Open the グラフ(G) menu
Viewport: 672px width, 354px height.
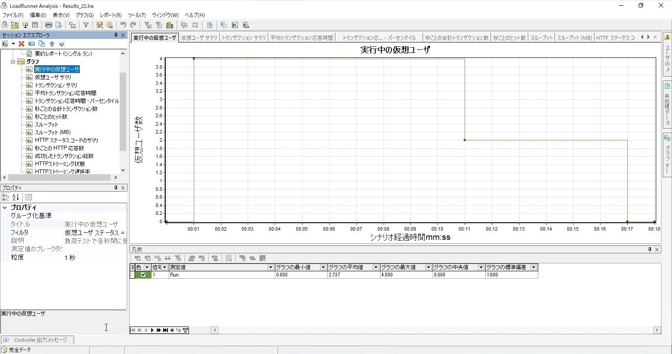click(85, 15)
